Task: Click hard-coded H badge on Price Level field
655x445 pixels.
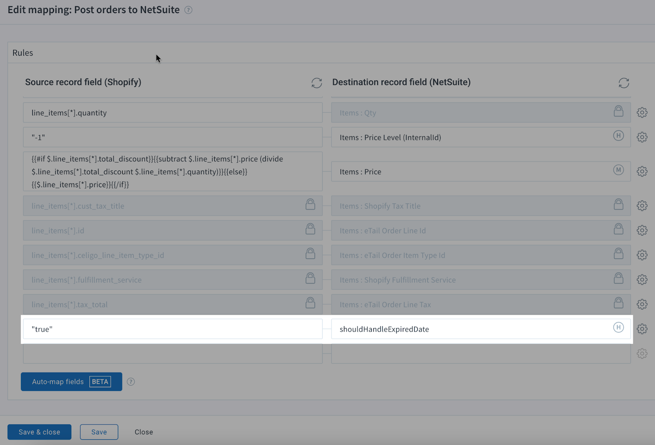Action: pyautogui.click(x=619, y=136)
